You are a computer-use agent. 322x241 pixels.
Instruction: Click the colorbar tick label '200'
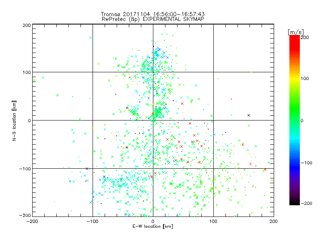click(x=305, y=37)
